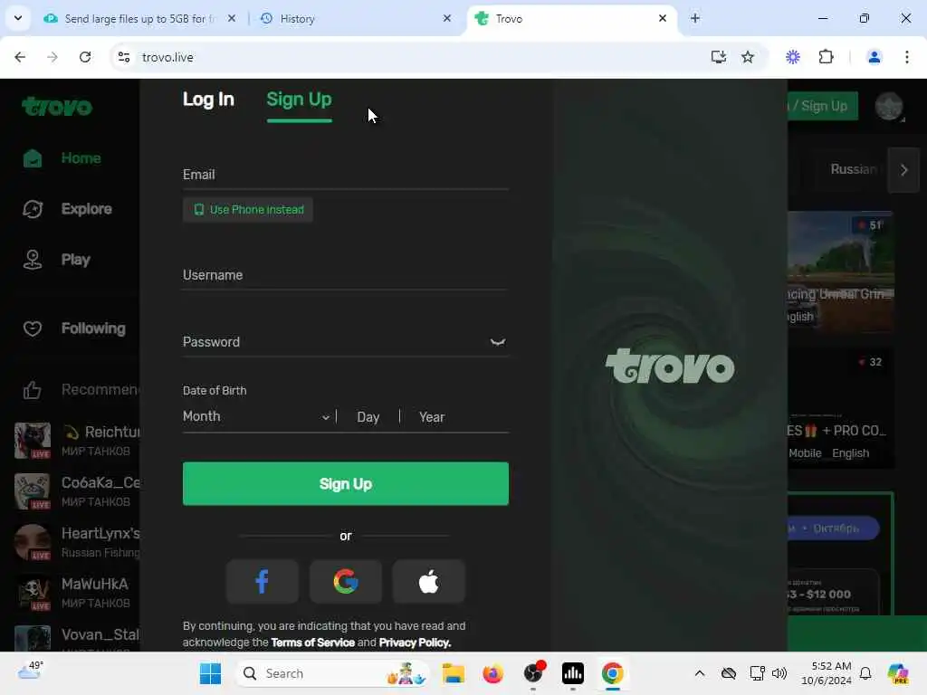Select Russian category tag

pyautogui.click(x=853, y=169)
